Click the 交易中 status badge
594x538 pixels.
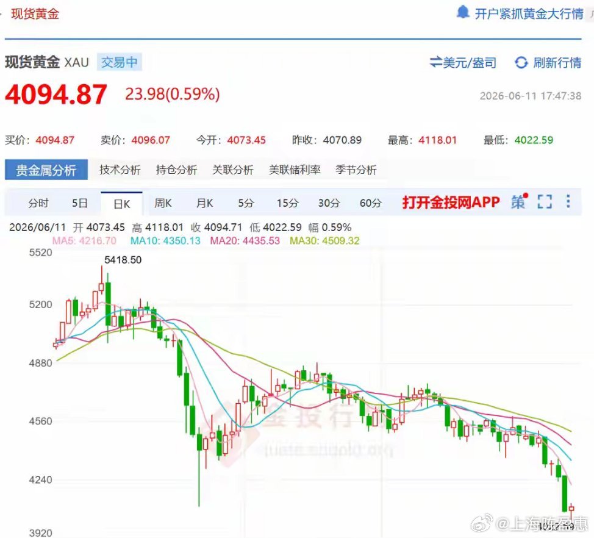[x=120, y=62]
